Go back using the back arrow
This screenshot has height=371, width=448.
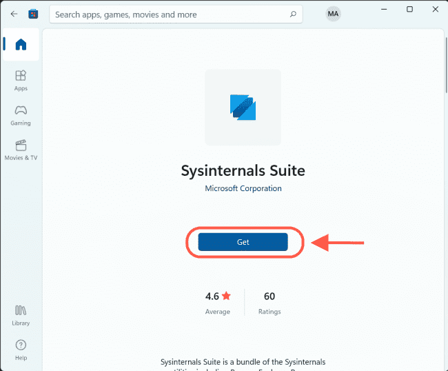pyautogui.click(x=14, y=14)
